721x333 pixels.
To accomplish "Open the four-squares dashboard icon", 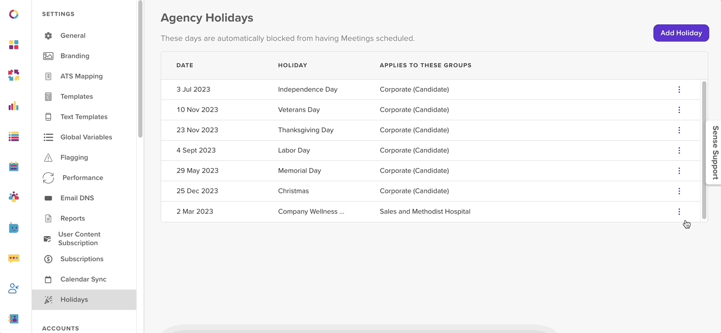I will [x=14, y=45].
